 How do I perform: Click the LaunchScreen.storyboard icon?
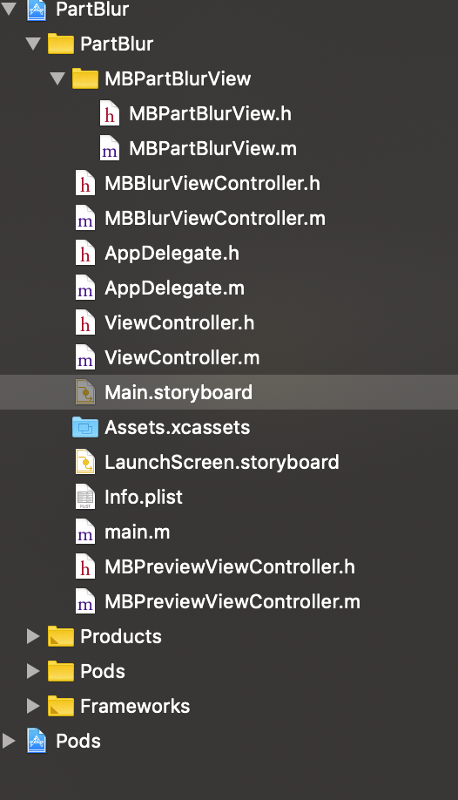click(85, 462)
